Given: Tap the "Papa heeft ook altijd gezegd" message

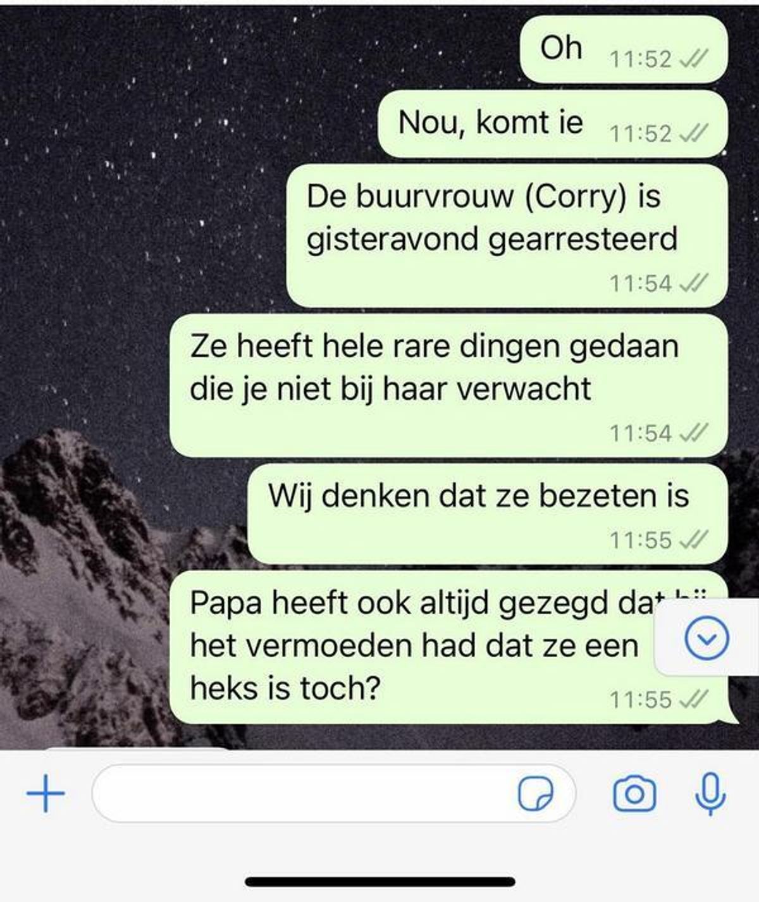Looking at the screenshot, I should click(448, 647).
